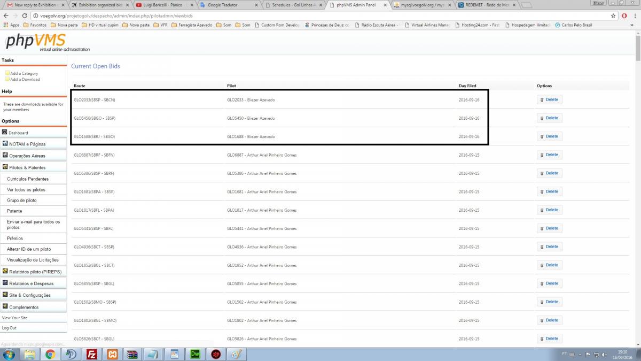The height and width of the screenshot is (361, 641).
Task: Expand the Operações Aéreas section
Action: click(33, 156)
